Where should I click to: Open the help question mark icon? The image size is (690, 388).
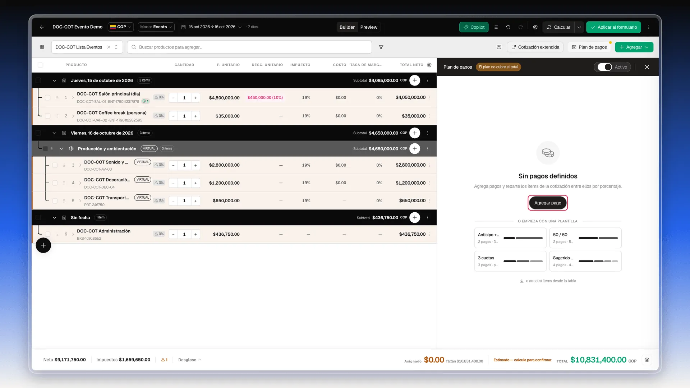tap(499, 47)
